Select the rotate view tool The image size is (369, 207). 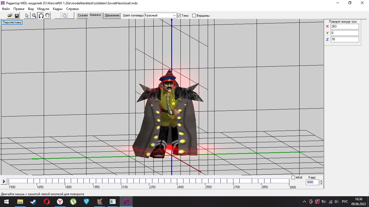coord(41,16)
